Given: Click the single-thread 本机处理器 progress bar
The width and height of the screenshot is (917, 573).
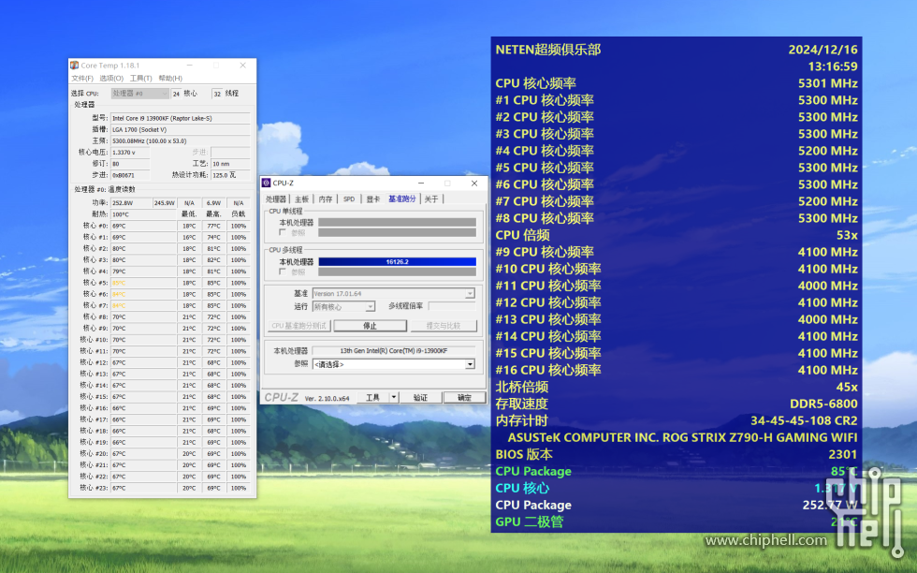Looking at the screenshot, I should [x=397, y=223].
